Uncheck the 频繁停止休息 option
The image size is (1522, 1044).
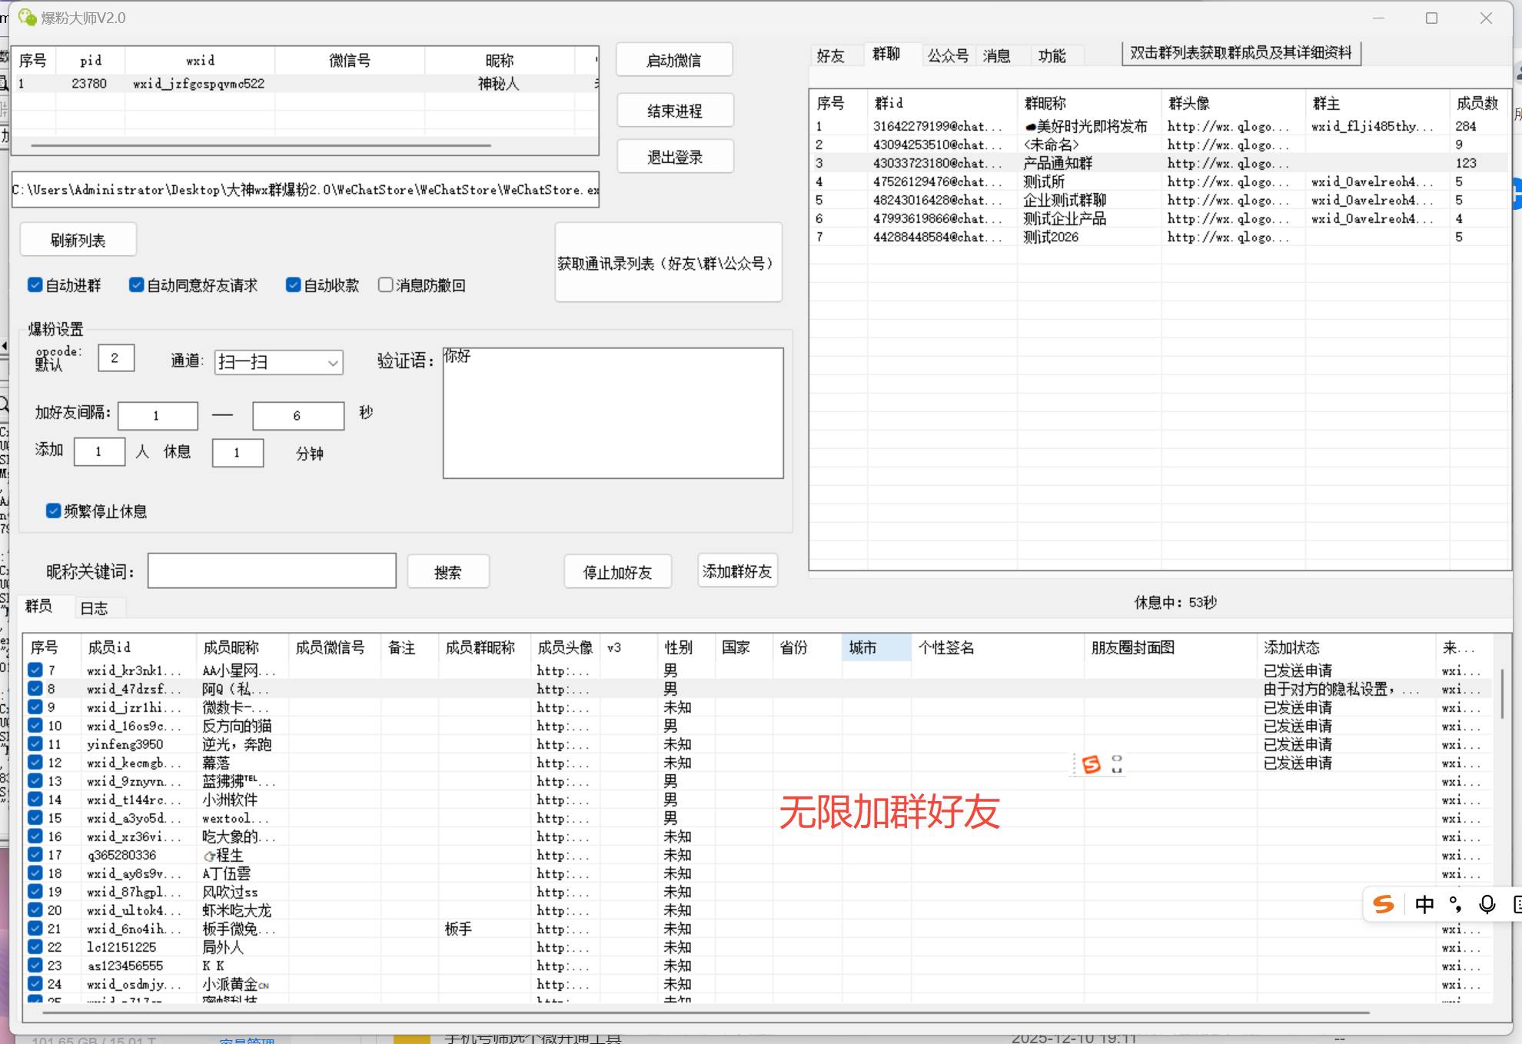[x=52, y=510]
